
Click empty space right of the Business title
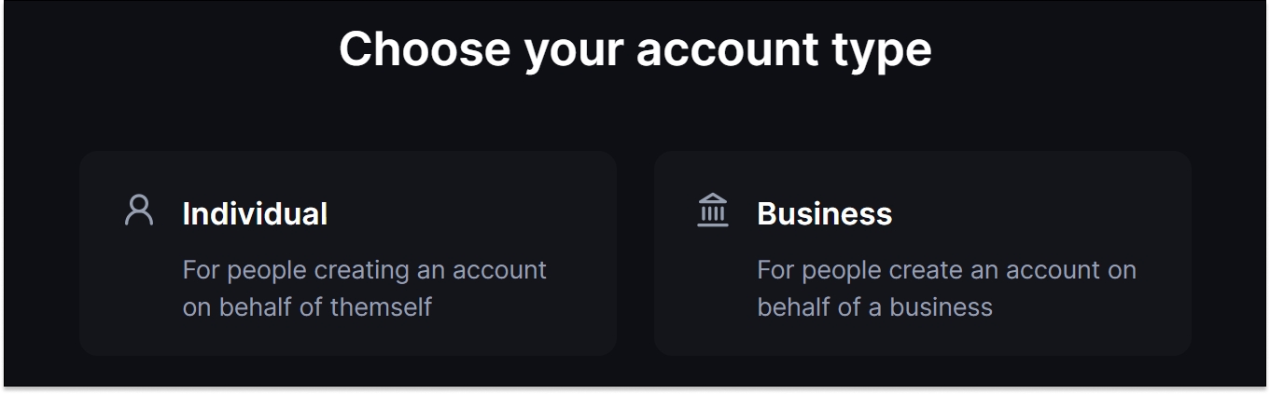point(1036,213)
